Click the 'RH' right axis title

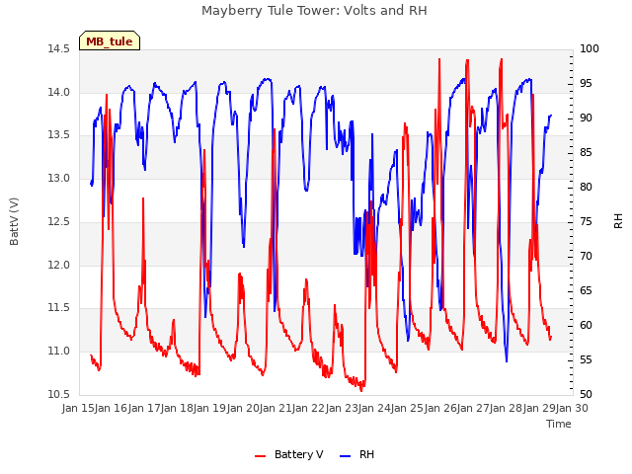pyautogui.click(x=618, y=221)
